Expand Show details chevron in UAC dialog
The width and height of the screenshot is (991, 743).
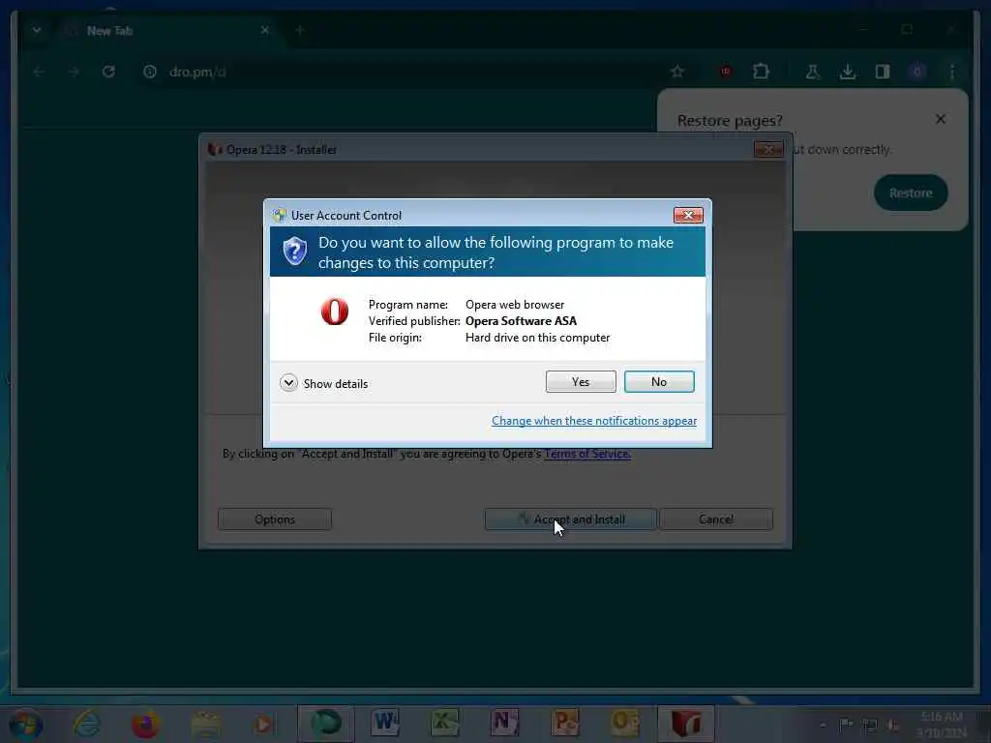click(288, 383)
